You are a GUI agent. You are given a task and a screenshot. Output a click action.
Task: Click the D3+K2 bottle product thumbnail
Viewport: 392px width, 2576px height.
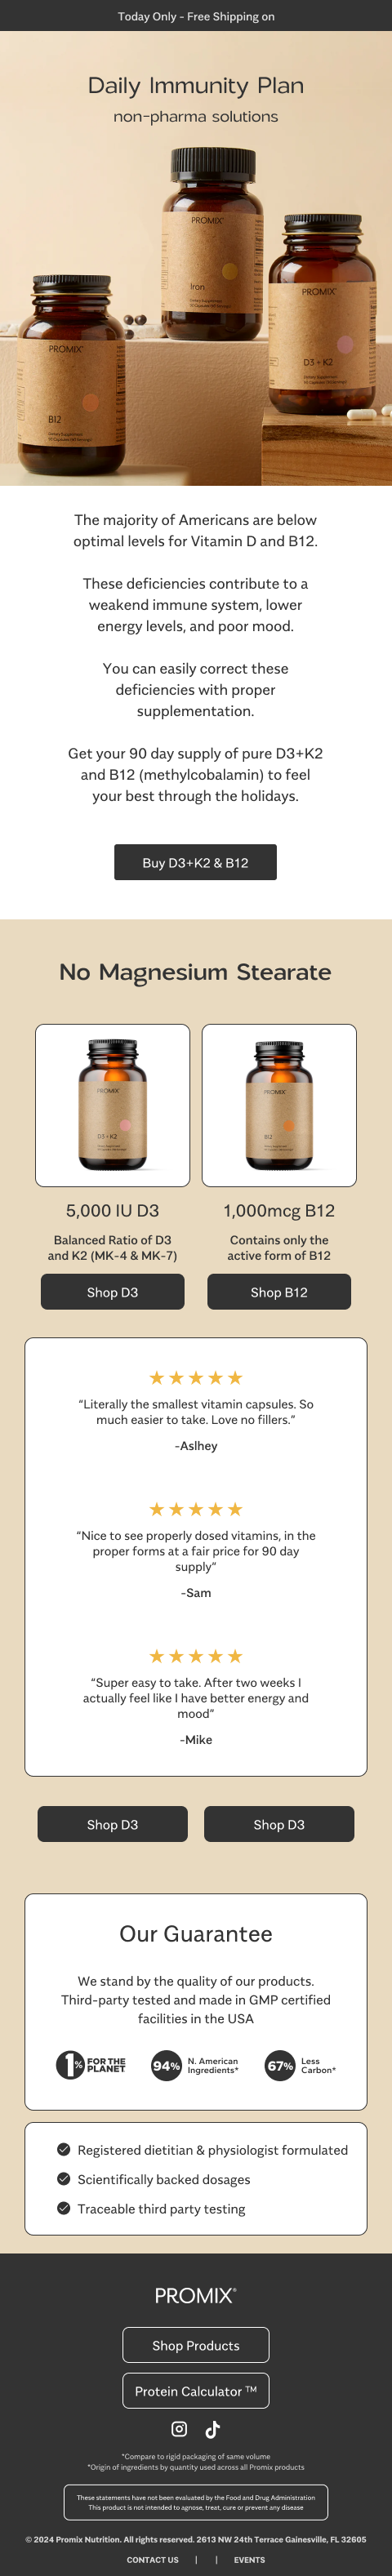click(112, 1105)
